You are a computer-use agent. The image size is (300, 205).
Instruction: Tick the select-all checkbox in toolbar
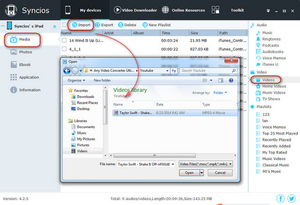[65, 25]
